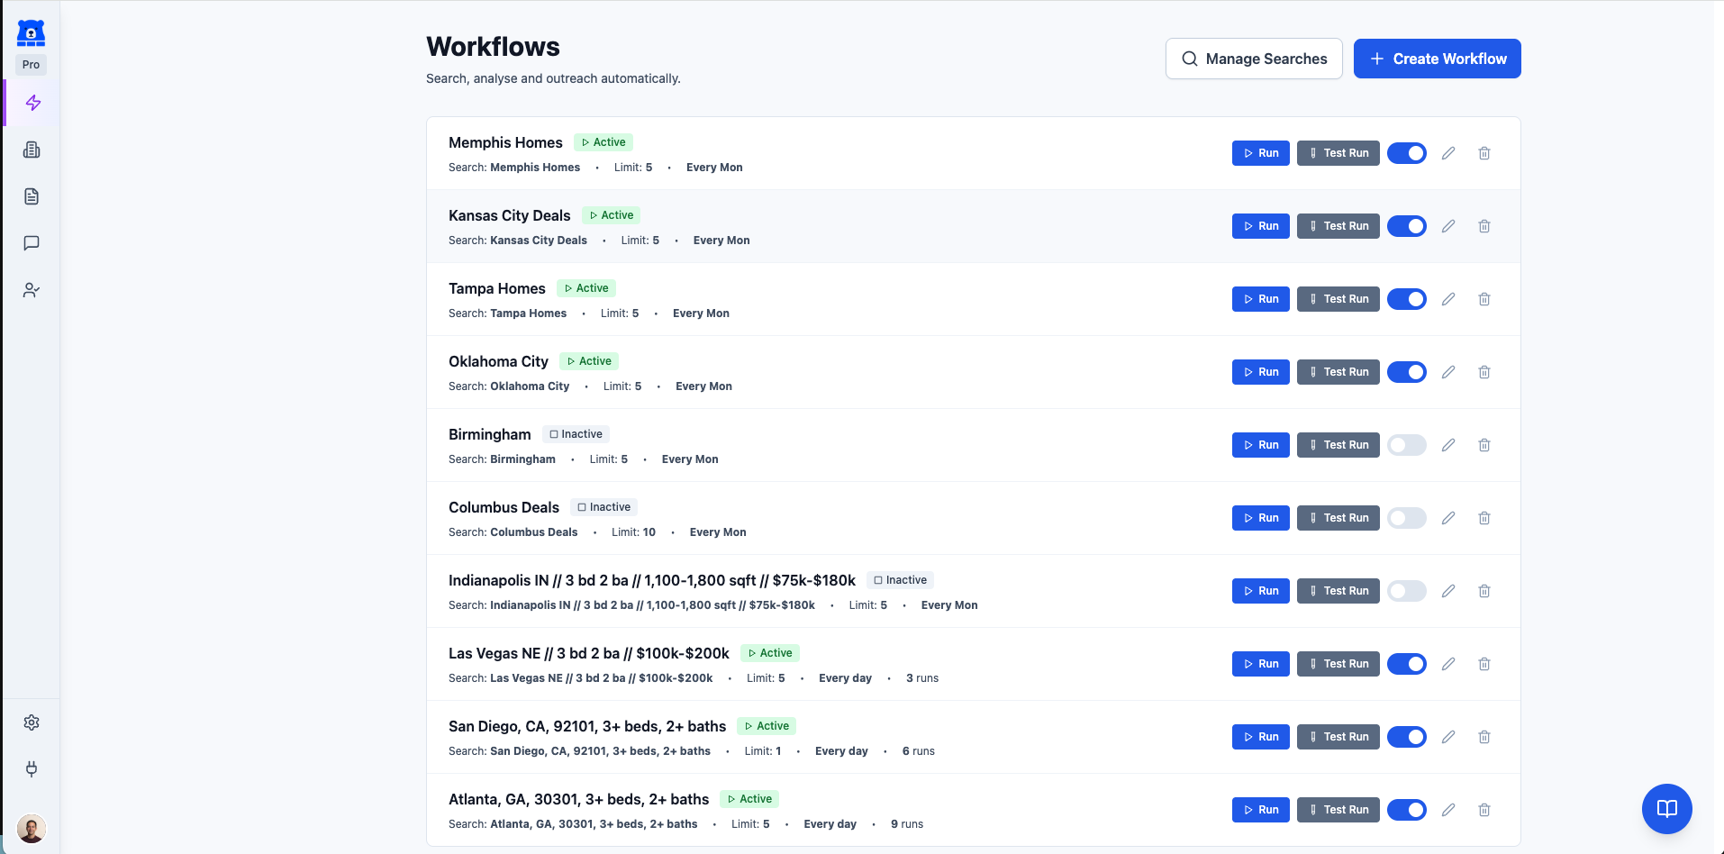Open the documents icon in the sidebar

pos(32,196)
